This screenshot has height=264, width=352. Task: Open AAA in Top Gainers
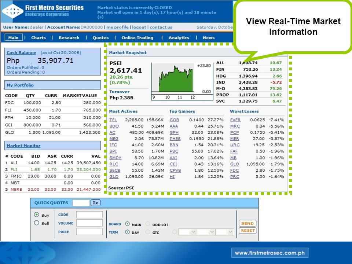pyautogui.click(x=174, y=126)
